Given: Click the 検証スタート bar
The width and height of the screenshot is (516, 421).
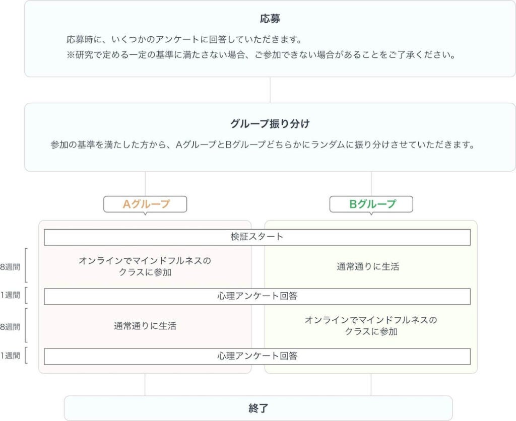Looking at the screenshot, I should pyautogui.click(x=257, y=237).
